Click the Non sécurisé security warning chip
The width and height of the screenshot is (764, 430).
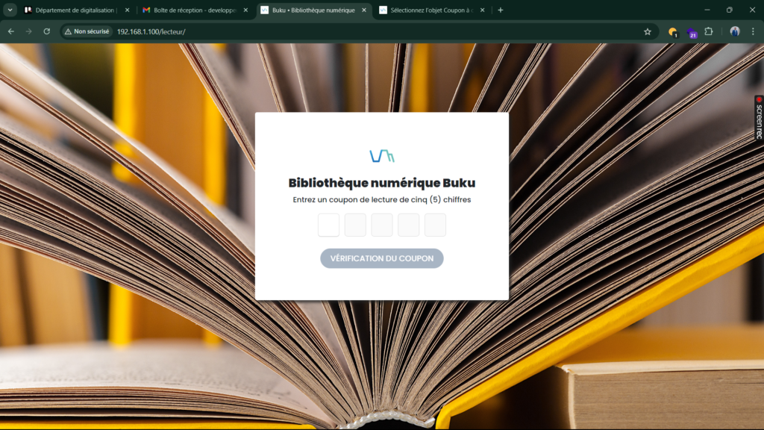[87, 31]
